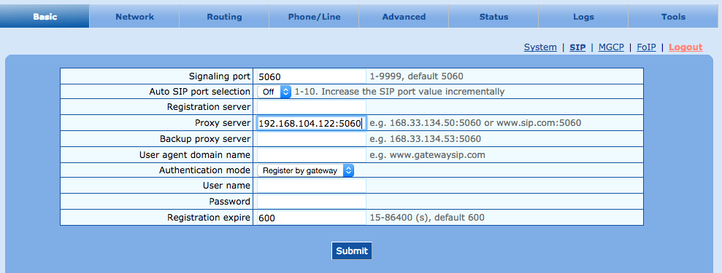Focus the Signaling port field
Image resolution: width=722 pixels, height=273 pixels.
click(311, 76)
